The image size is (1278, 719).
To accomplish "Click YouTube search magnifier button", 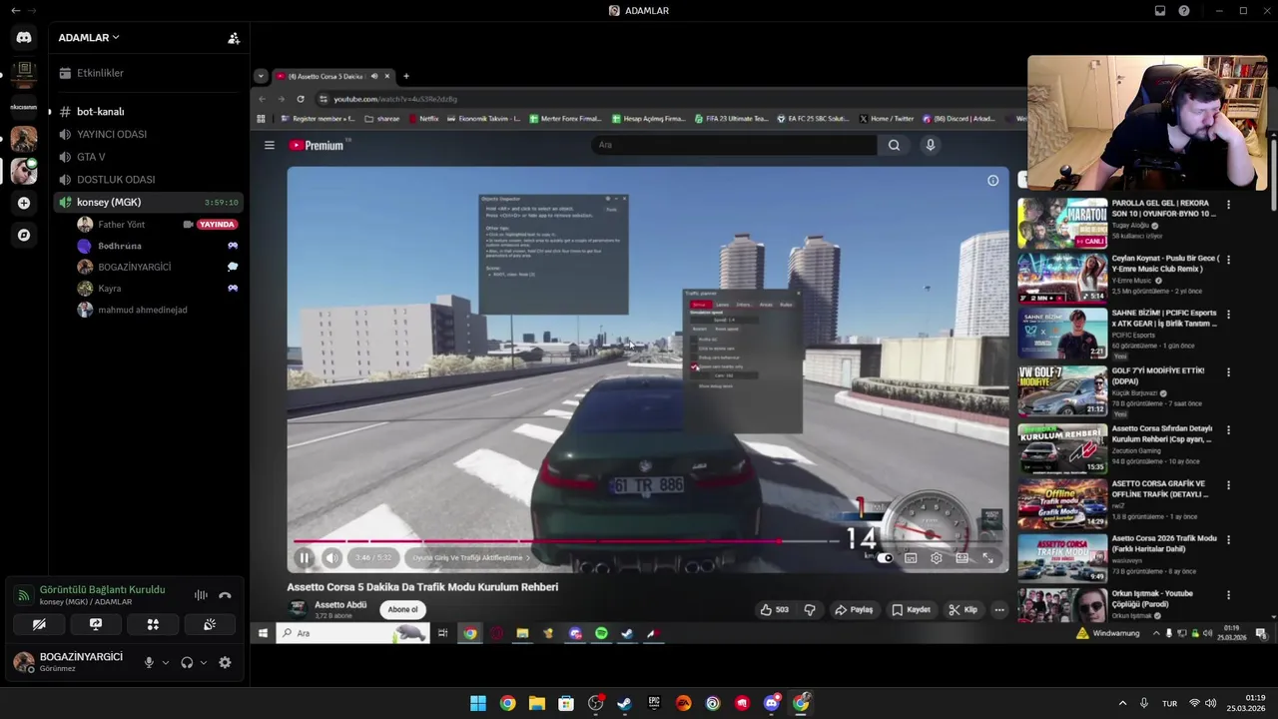I will 894,145.
